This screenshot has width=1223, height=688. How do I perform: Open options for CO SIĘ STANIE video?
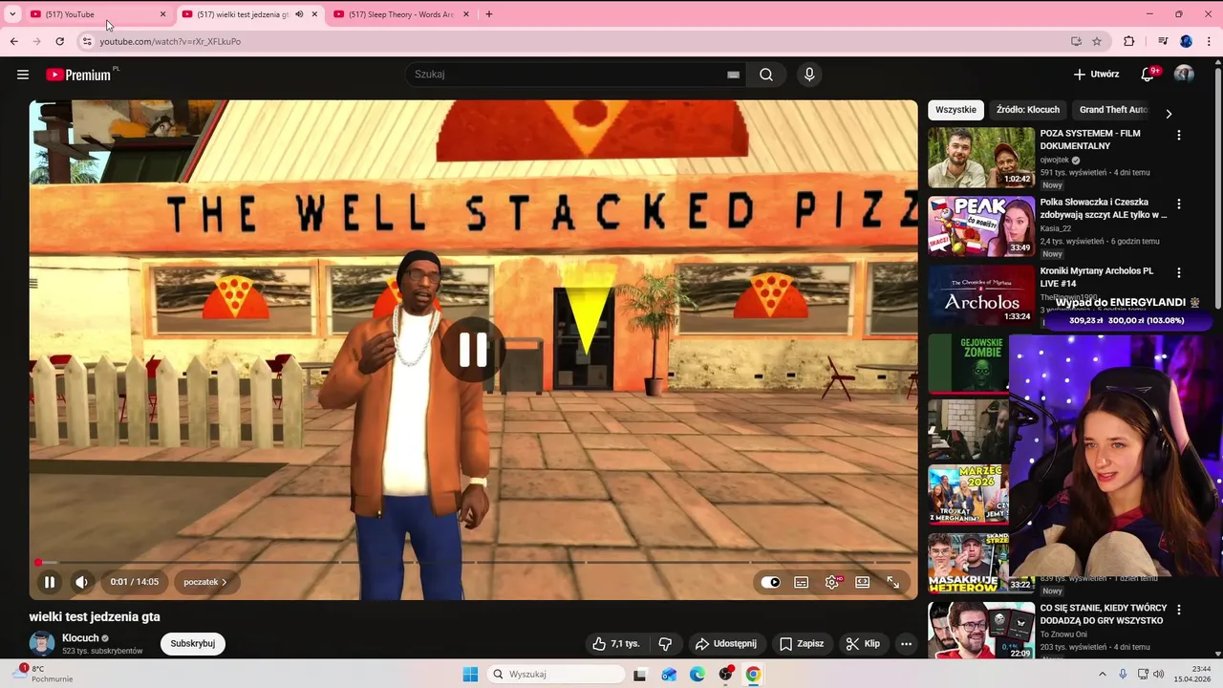coord(1179,610)
